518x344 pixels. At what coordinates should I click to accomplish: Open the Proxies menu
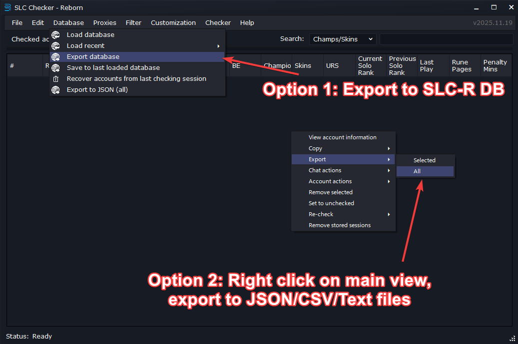(x=104, y=22)
